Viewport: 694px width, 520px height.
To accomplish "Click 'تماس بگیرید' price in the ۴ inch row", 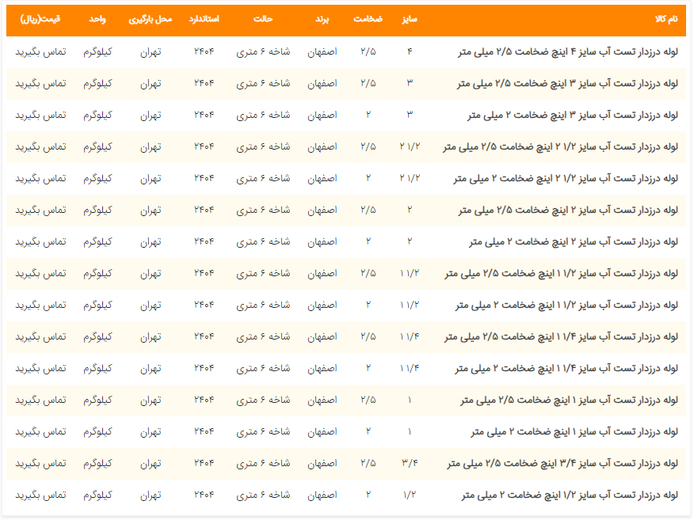I will 40,51.
